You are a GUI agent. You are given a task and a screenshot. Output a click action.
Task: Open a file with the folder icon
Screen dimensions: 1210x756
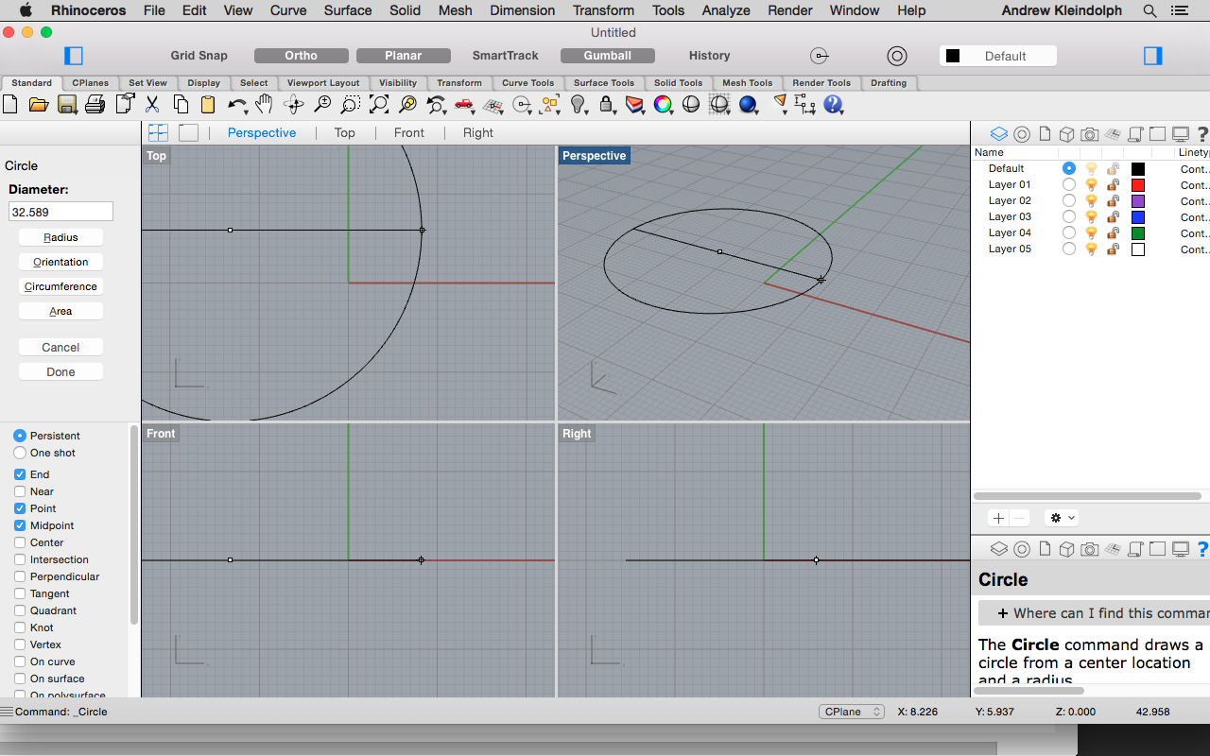39,104
